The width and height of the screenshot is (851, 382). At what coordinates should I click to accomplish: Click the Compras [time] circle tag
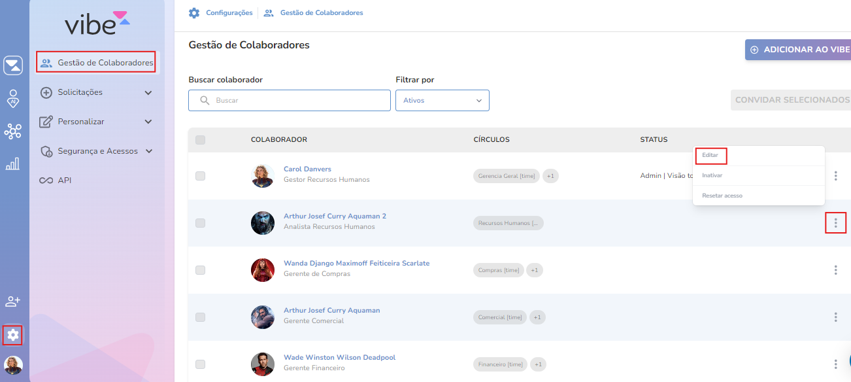click(x=499, y=270)
